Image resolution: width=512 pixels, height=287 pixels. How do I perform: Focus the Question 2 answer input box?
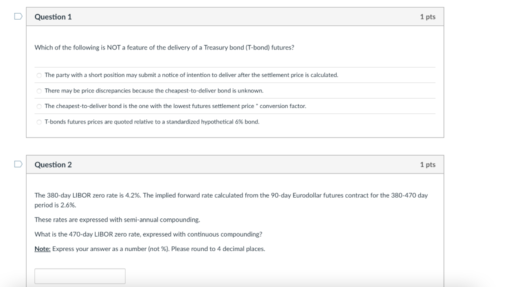[x=80, y=276]
